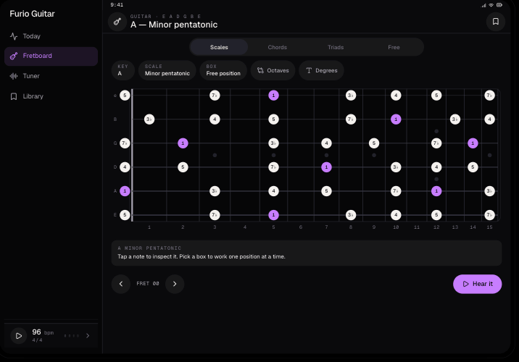Tap root note on D string fret 7
This screenshot has width=519, height=362.
coord(326,167)
